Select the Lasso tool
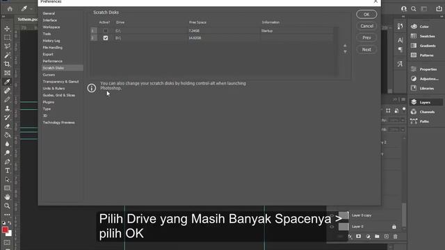The width and height of the screenshot is (445, 250). click(7, 47)
